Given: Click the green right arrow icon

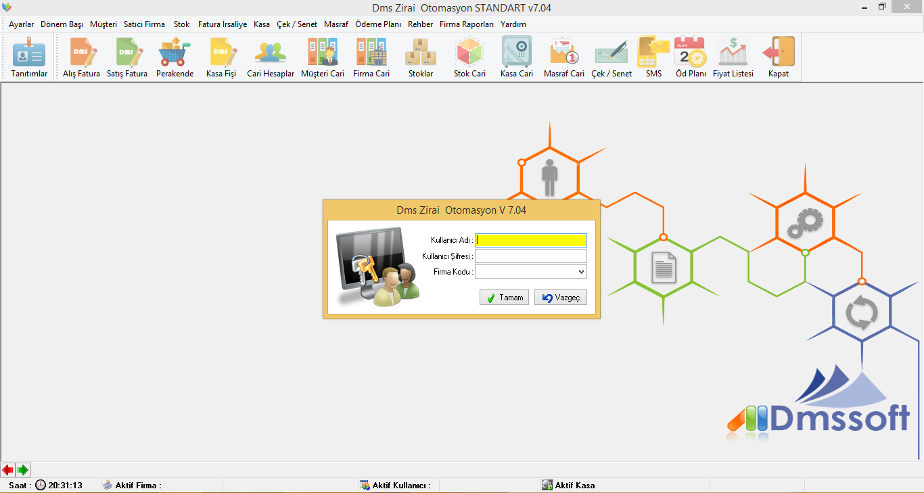Looking at the screenshot, I should pos(23,470).
